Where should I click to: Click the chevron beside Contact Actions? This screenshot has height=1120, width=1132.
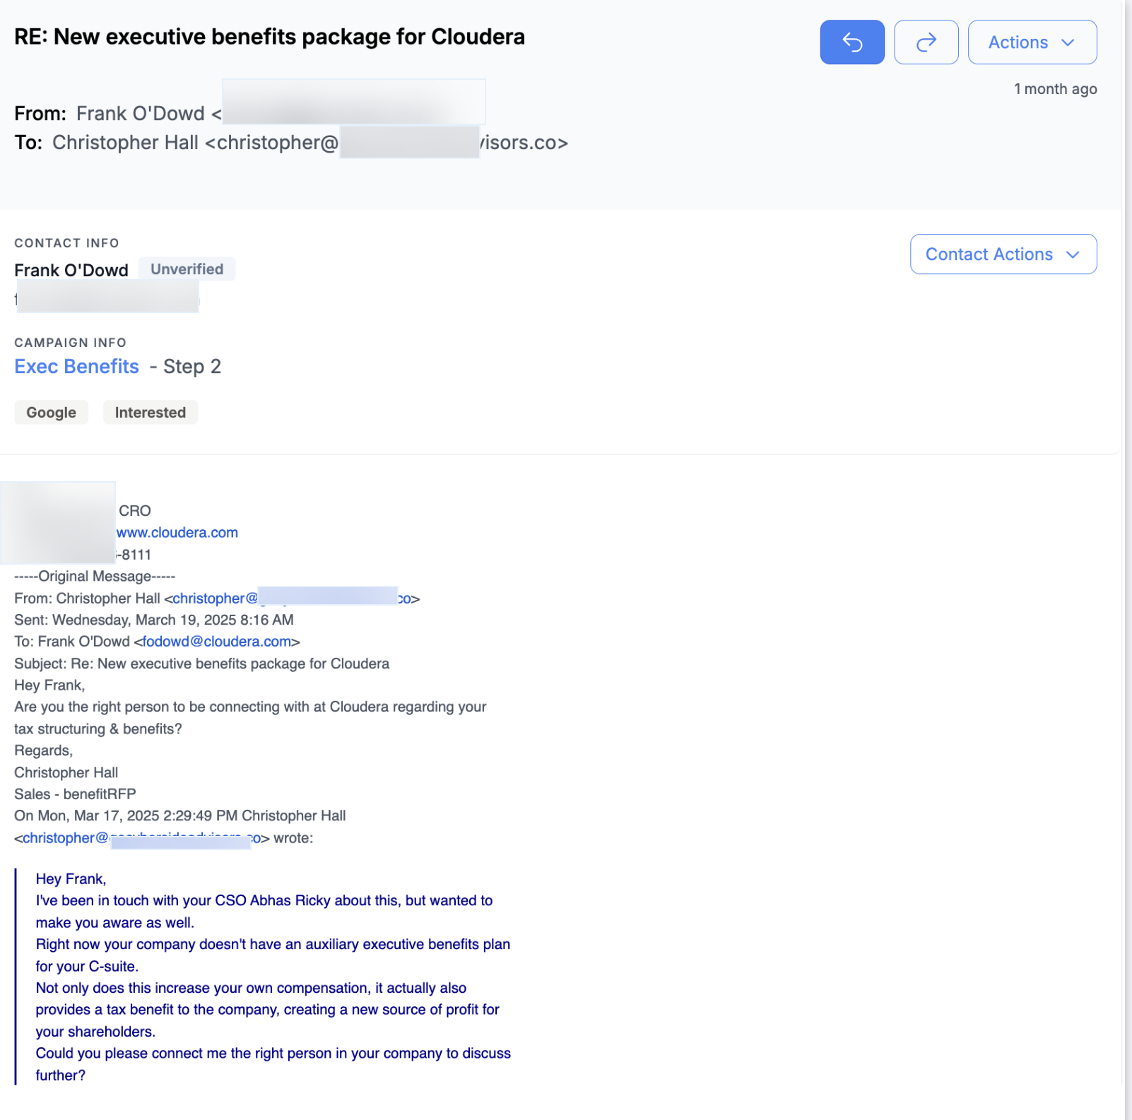[x=1073, y=254]
